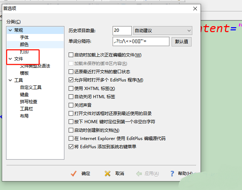Viewport: 242px width, 190px height.
Task: Collapse the 工具 tree node arrow
Action: pyautogui.click(x=10, y=80)
